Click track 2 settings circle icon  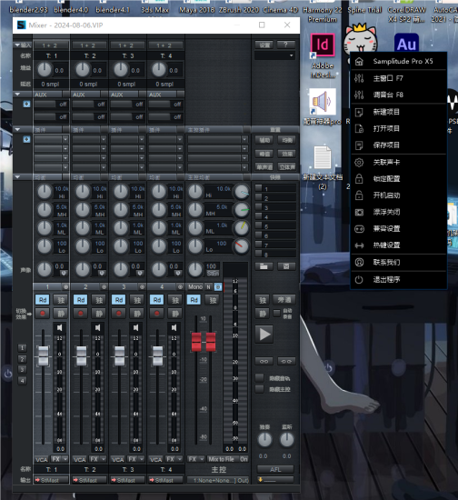pos(104,287)
